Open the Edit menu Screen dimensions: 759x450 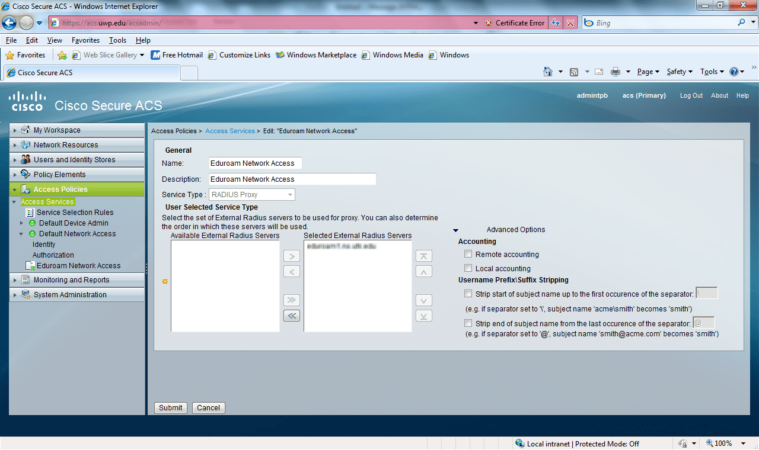[32, 40]
